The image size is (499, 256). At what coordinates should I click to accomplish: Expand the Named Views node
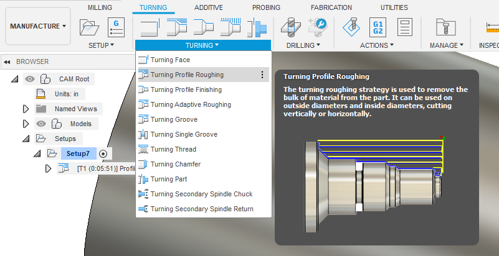coord(26,109)
